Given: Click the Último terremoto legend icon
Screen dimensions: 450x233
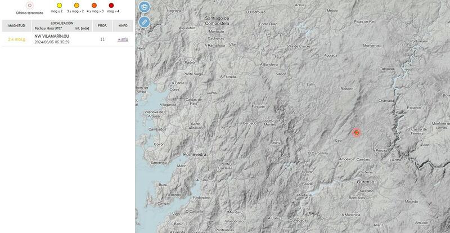Looking at the screenshot, I should point(29,6).
